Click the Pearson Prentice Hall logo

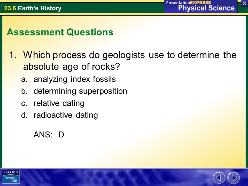pyautogui.click(x=11, y=177)
